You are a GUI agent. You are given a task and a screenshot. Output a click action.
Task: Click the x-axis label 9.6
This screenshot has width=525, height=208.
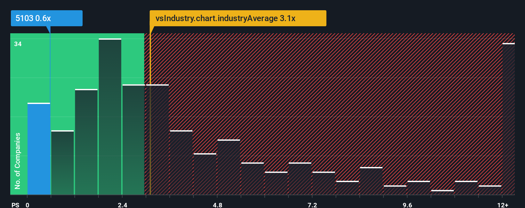407,205
